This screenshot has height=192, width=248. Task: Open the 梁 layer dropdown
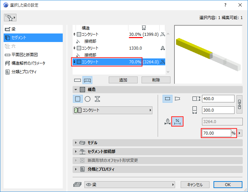coord(130,184)
